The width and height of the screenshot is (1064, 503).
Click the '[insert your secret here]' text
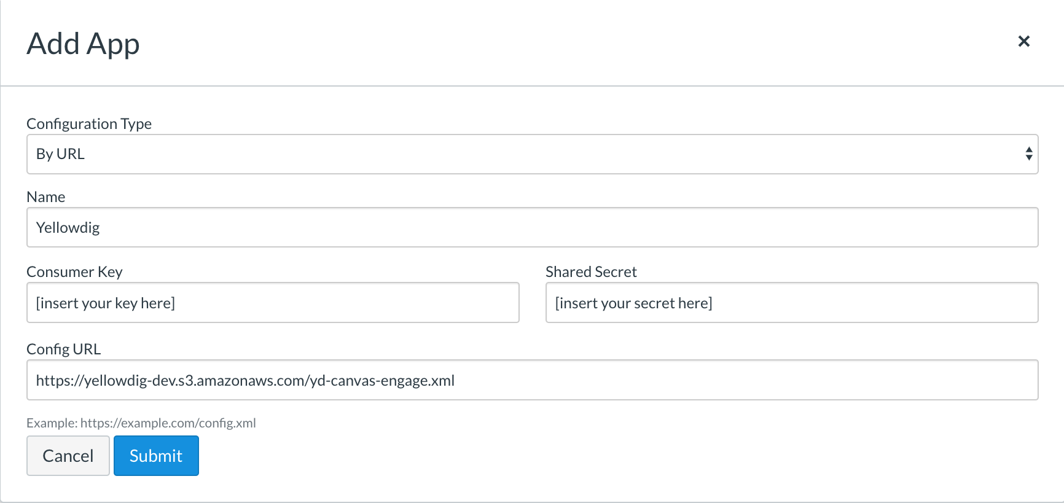pyautogui.click(x=633, y=303)
